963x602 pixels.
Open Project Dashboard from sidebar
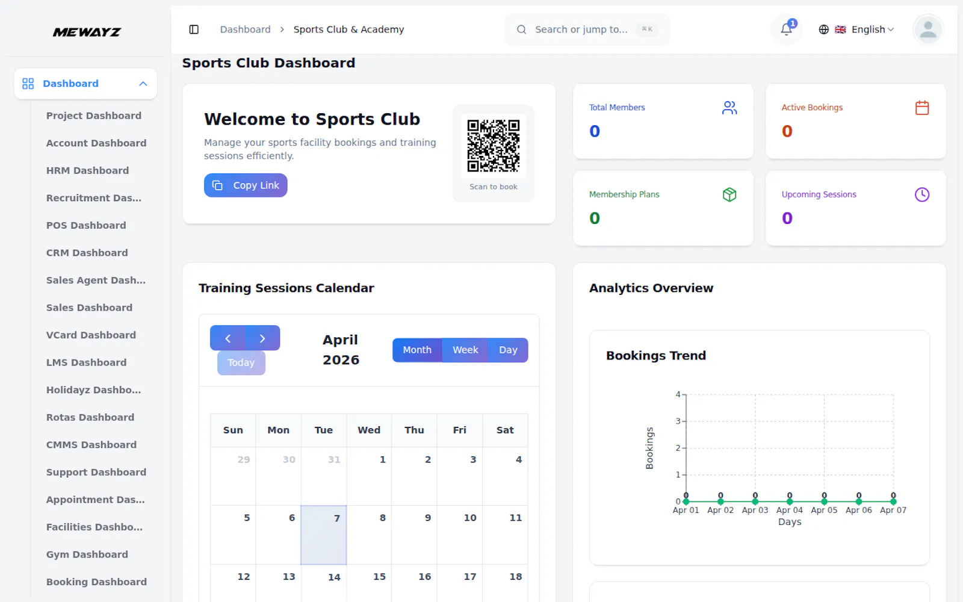click(94, 116)
